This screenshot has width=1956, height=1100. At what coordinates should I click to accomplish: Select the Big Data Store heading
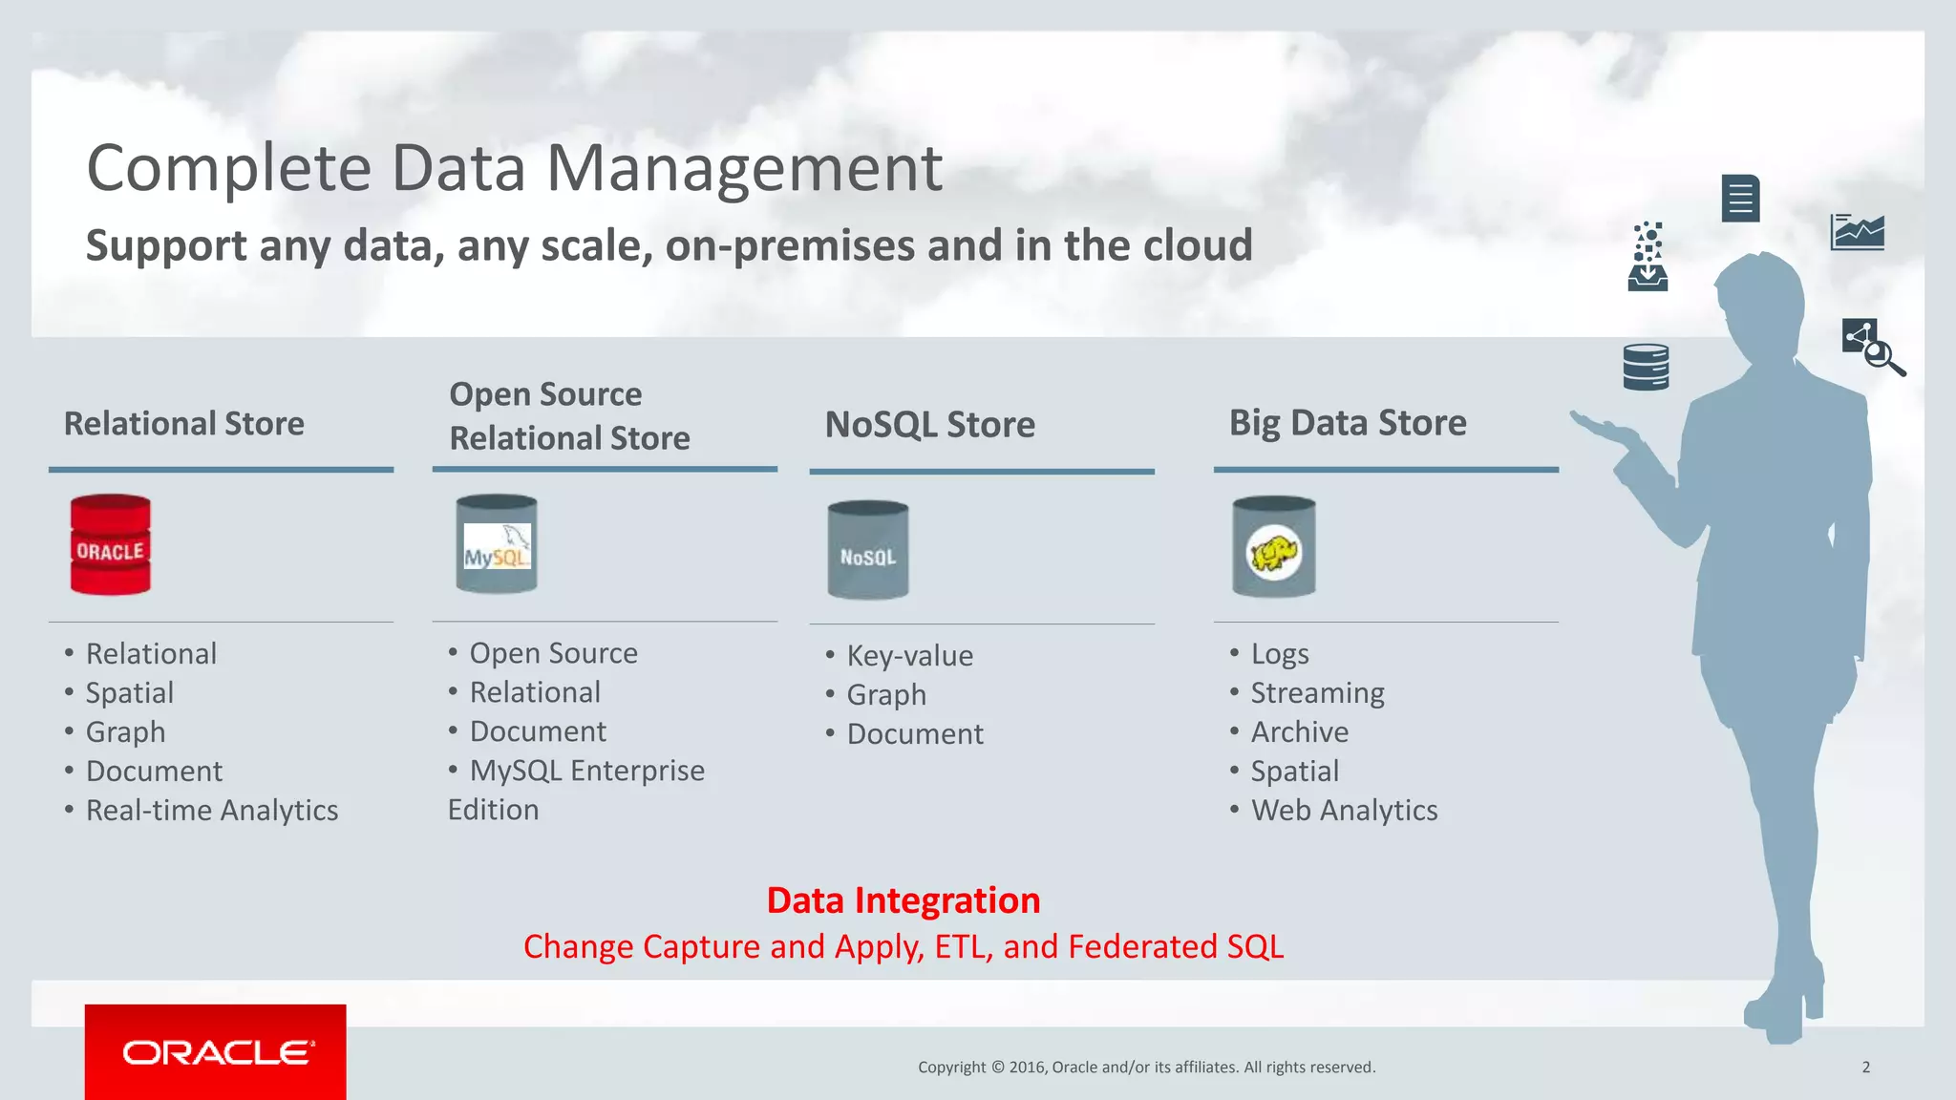coord(1347,422)
